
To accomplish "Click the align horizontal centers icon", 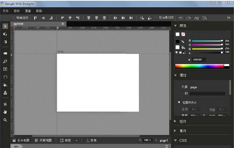I will click(70, 18).
